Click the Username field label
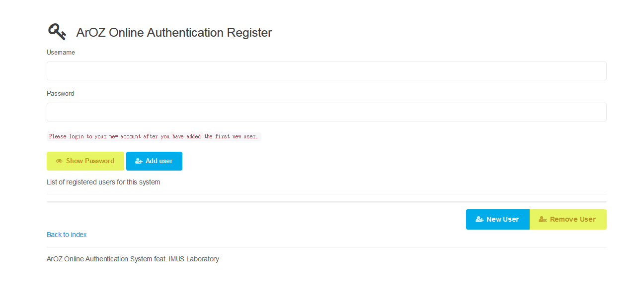 tap(61, 53)
